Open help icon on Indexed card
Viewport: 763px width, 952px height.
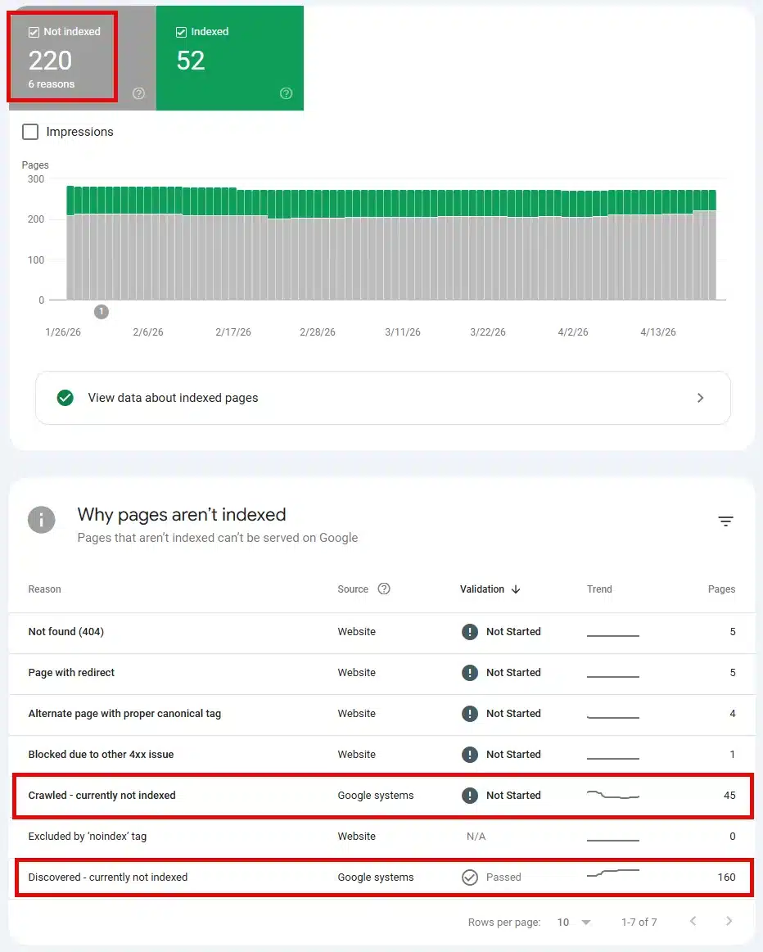pyautogui.click(x=286, y=92)
